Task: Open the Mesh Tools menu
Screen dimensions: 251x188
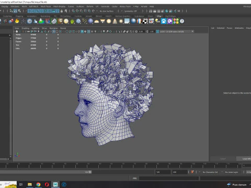Action: click(x=45, y=6)
